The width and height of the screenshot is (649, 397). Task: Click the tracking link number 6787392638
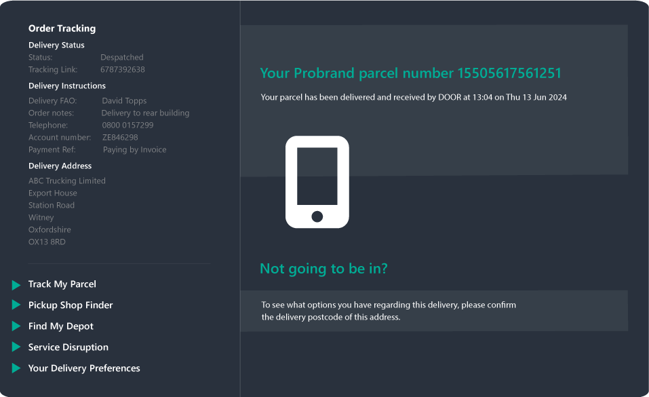click(121, 69)
